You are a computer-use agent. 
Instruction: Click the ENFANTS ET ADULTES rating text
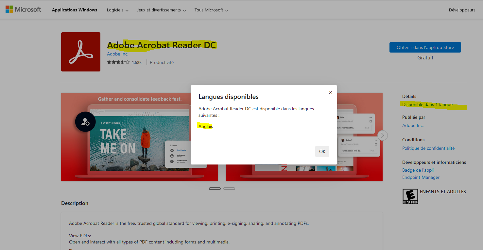(443, 192)
